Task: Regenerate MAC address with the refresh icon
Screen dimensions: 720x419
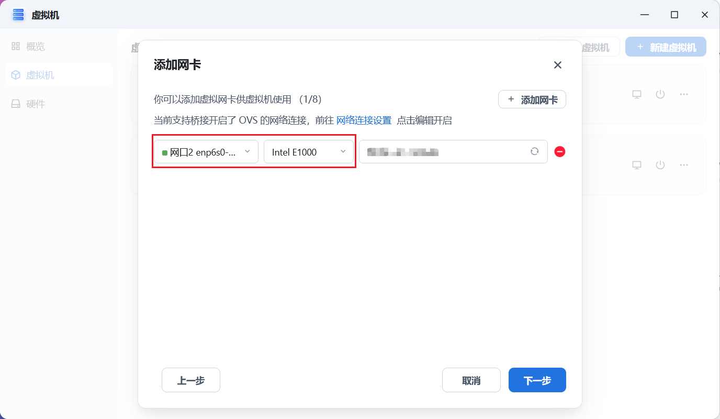Action: (534, 151)
